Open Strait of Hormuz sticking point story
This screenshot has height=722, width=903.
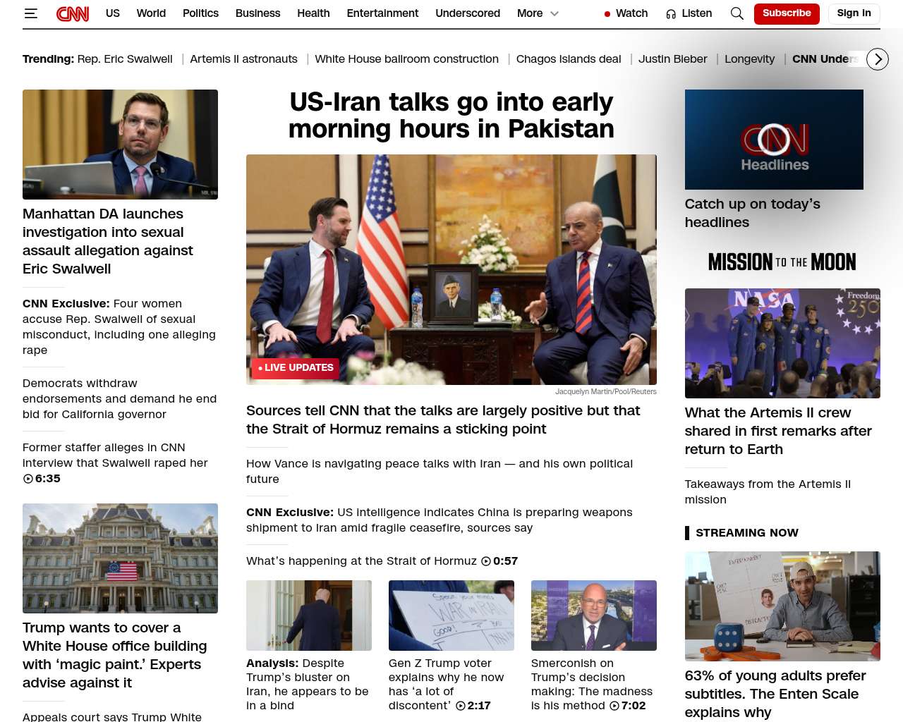(443, 420)
